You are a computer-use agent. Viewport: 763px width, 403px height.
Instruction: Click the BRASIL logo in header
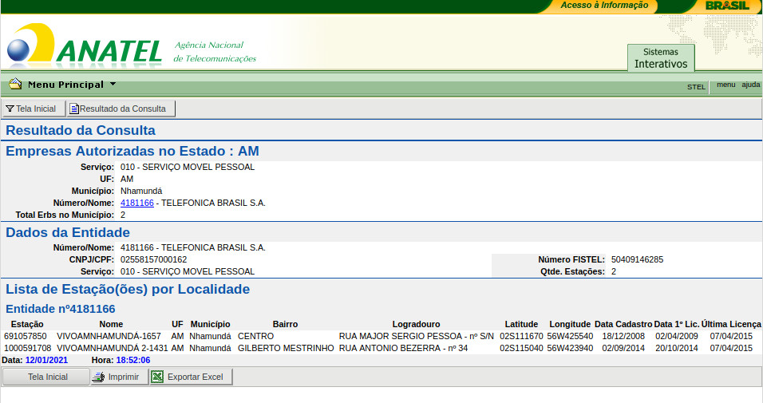727,6
